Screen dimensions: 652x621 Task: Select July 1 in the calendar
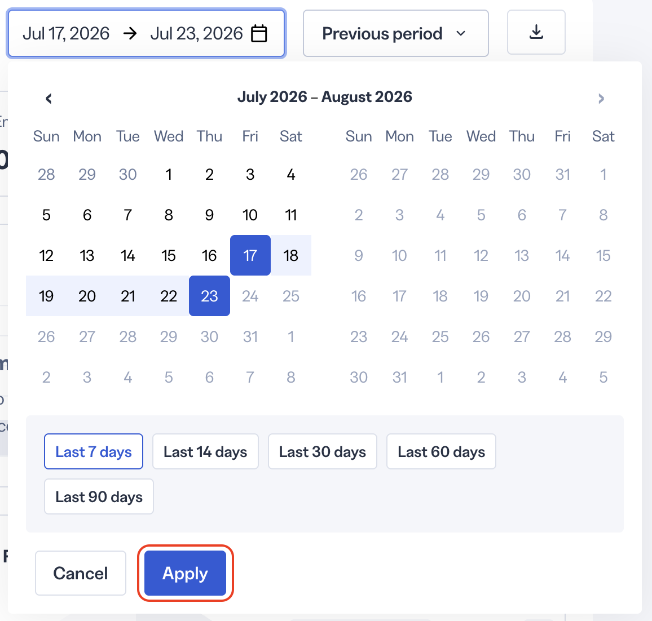tap(169, 174)
